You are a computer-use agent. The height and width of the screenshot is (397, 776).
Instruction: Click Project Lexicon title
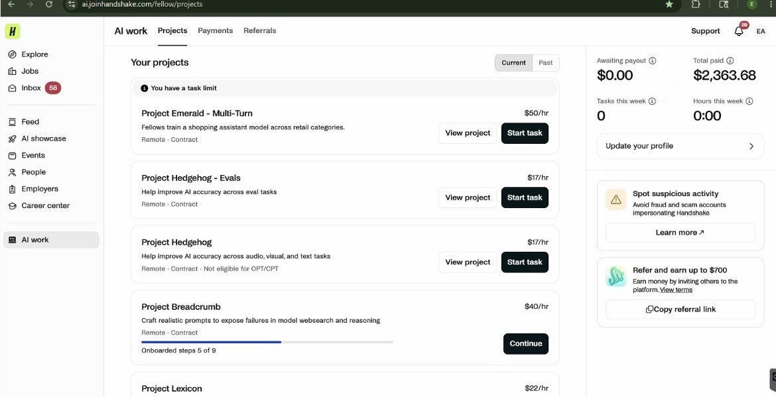click(x=172, y=388)
